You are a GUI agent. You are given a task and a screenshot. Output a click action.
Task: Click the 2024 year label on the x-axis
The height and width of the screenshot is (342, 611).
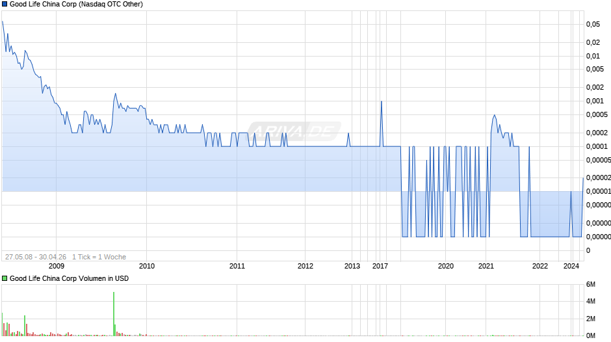(x=571, y=266)
